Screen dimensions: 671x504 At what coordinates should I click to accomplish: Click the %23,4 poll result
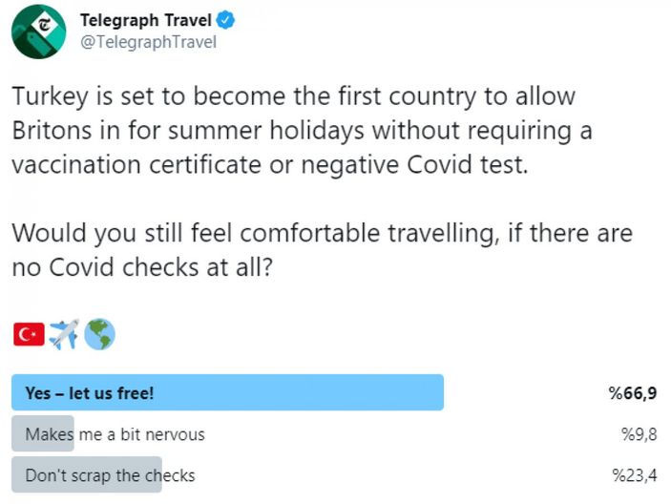[x=634, y=475]
